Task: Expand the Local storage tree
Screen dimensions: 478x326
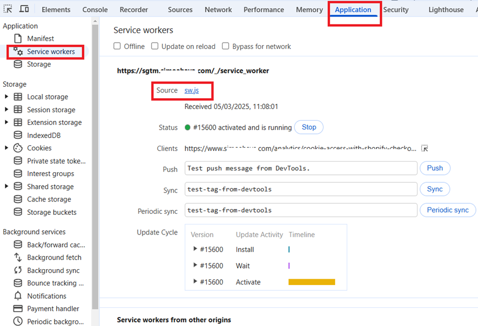Action: [7, 97]
